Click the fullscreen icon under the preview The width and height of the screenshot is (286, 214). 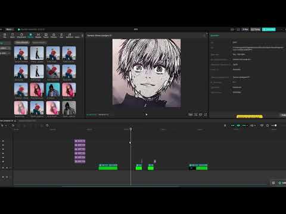pos(206,115)
